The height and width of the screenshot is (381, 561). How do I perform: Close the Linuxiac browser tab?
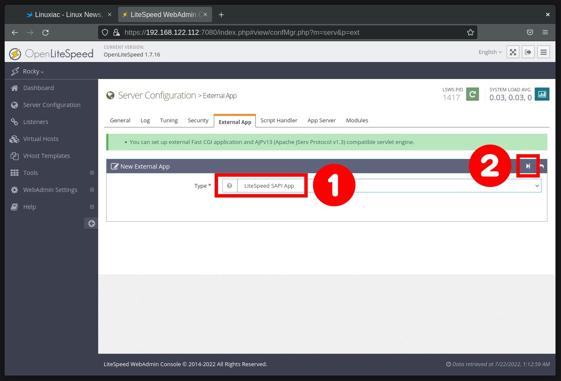coord(110,14)
